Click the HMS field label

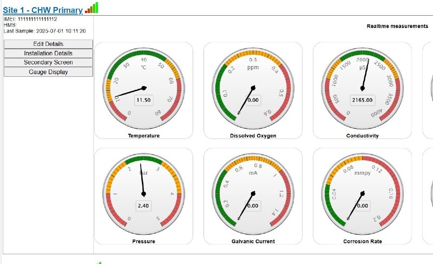tap(10, 25)
